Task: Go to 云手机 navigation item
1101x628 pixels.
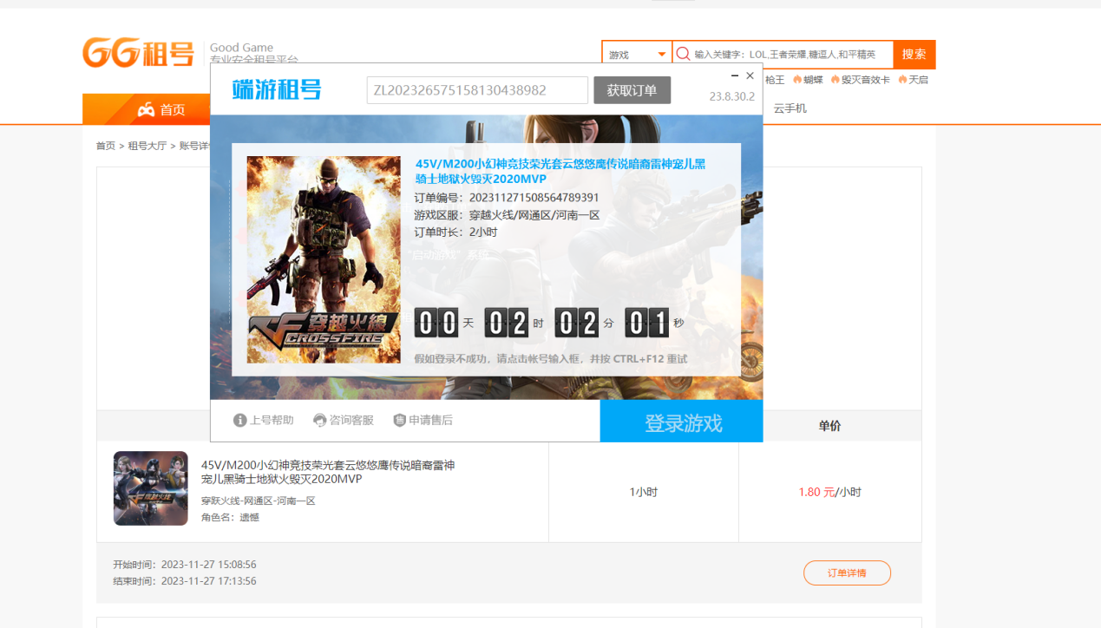Action: pyautogui.click(x=790, y=108)
